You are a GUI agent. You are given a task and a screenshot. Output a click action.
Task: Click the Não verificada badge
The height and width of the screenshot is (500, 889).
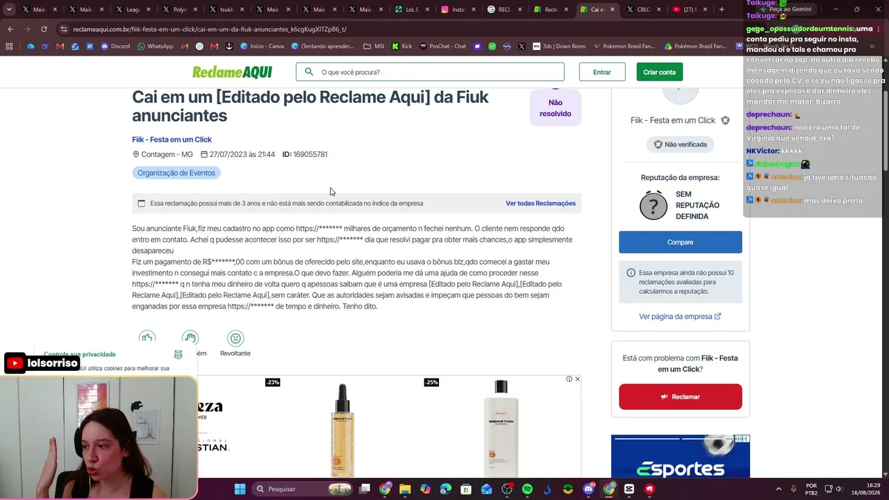coord(680,144)
